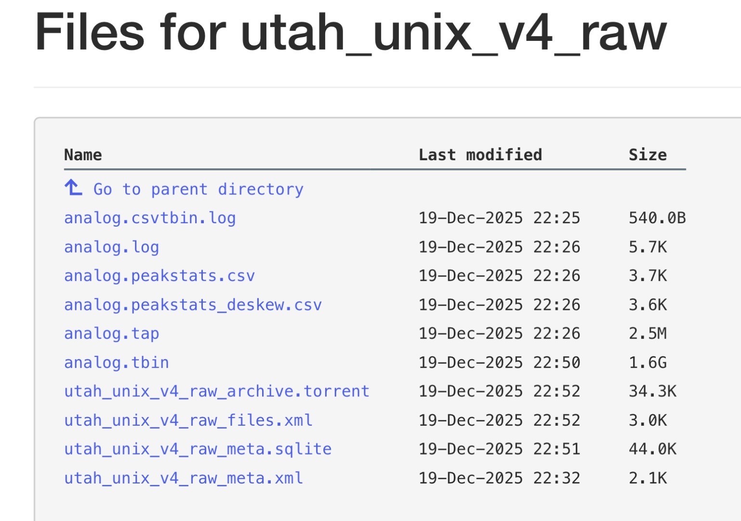The image size is (741, 521).
Task: Click the 34.3K torrent file size
Action: coord(652,391)
